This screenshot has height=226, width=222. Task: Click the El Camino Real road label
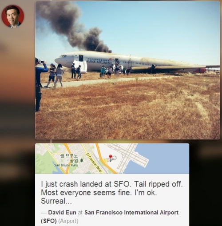[94, 163]
